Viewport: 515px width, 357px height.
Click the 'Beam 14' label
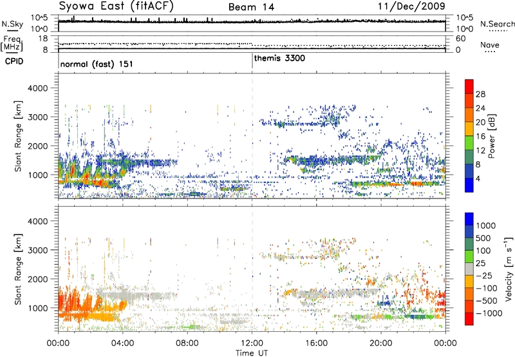click(251, 7)
